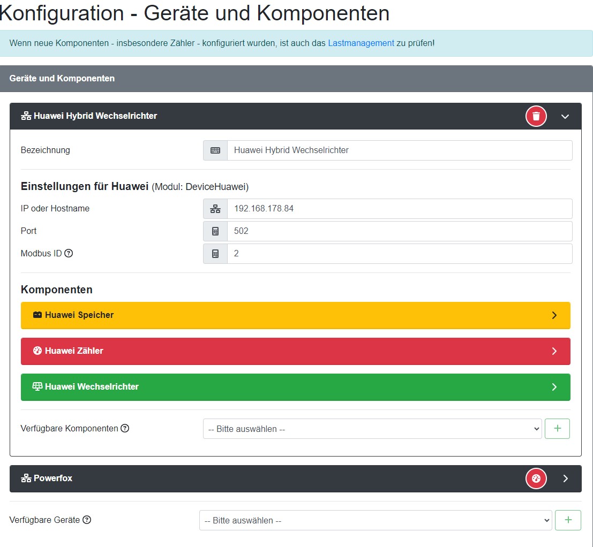Screen dimensions: 593x547
Task: Click the calculator icon beside Modbus ID field
Action: (x=215, y=254)
